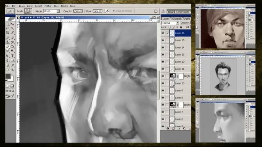
Task: Select the Shape tool
Action: click(x=12, y=60)
